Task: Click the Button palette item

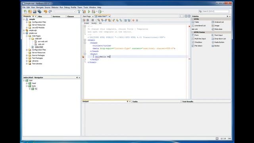Action: [216, 46]
